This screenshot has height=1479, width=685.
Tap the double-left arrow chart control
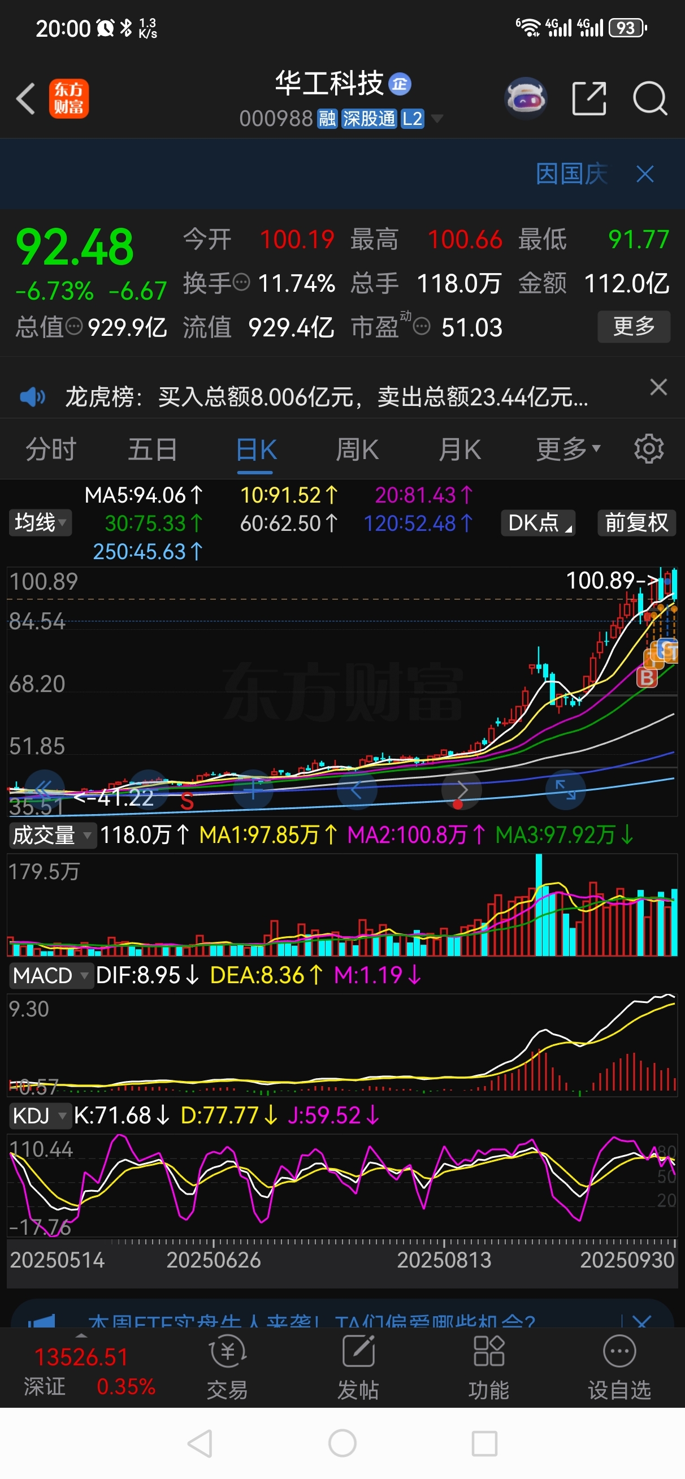click(x=44, y=789)
